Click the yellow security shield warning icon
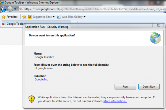Image resolution: width=166 pixels, height=110 pixels. point(32,99)
